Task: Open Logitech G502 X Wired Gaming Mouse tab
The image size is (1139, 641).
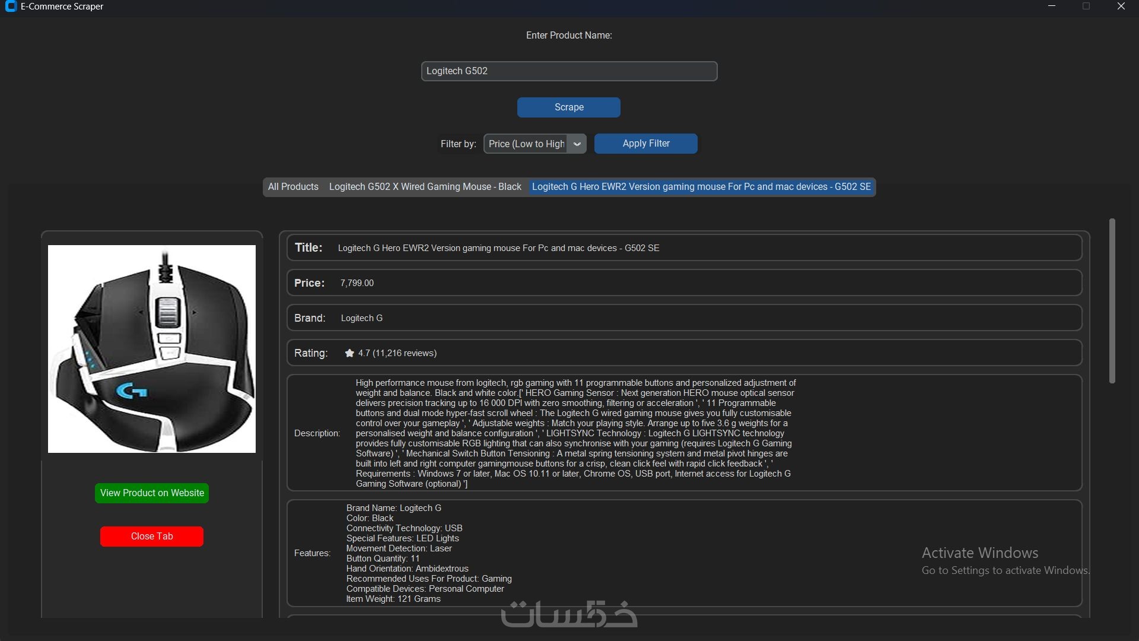Action: point(425,187)
